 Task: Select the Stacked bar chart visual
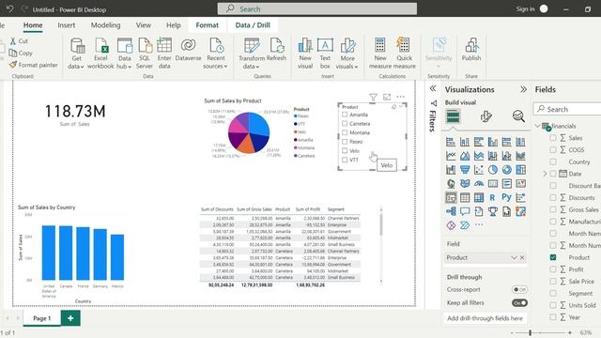tap(451, 142)
